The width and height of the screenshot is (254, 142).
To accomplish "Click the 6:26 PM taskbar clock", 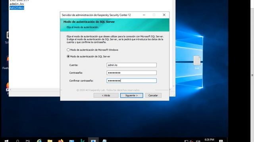I will pos(209,140).
